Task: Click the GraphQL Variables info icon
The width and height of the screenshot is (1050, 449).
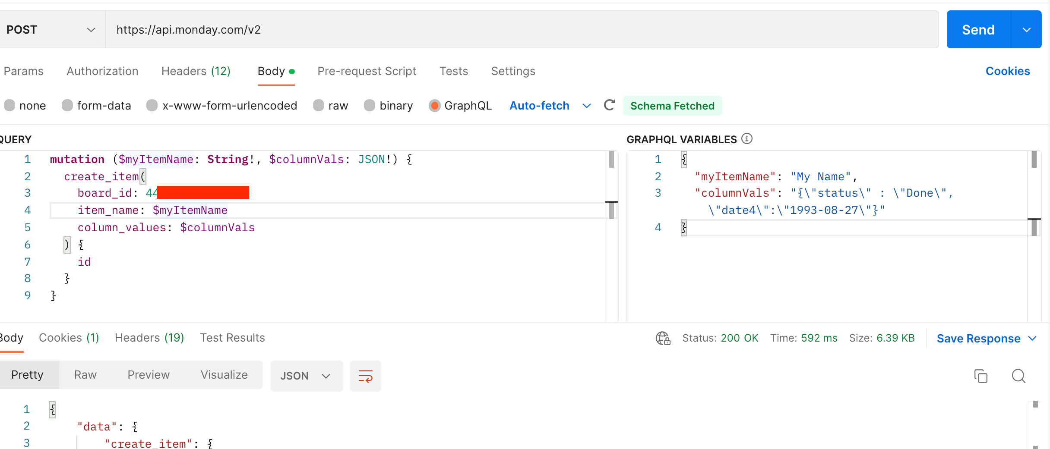Action: pyautogui.click(x=747, y=139)
